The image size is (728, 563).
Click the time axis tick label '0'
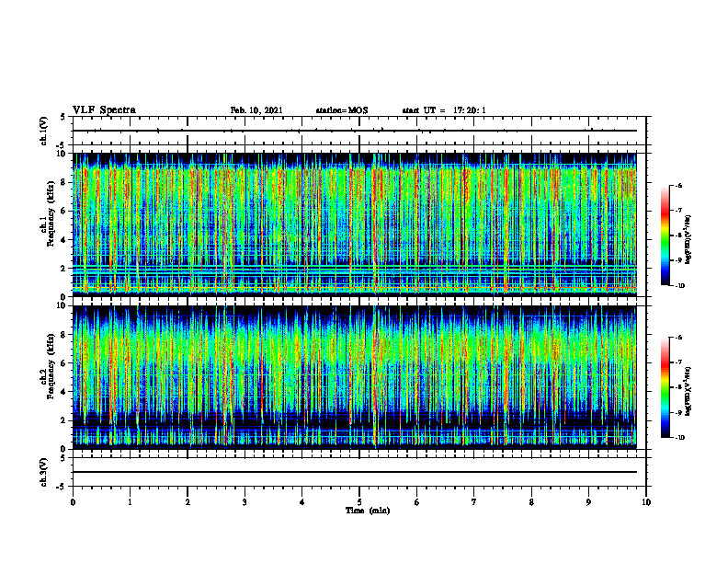pyautogui.click(x=73, y=502)
